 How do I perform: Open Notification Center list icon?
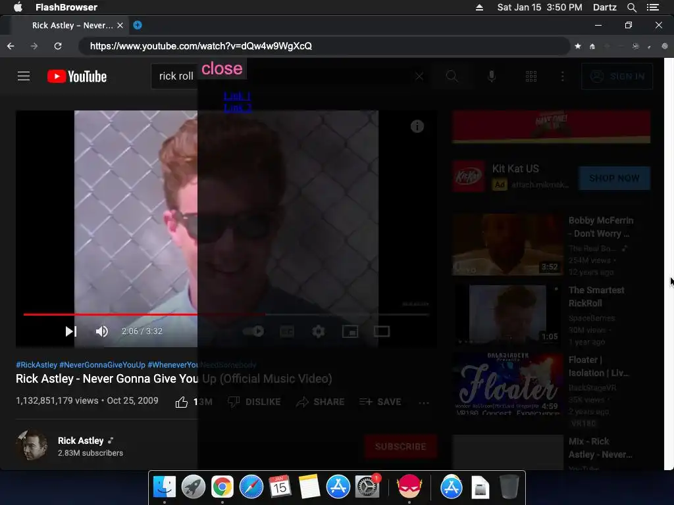pos(653,7)
